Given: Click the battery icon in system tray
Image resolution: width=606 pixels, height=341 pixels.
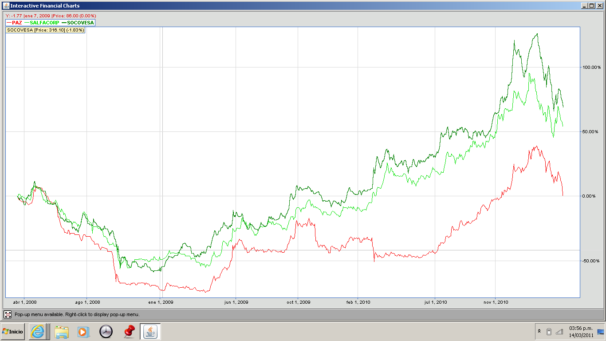Looking at the screenshot, I should [549, 332].
